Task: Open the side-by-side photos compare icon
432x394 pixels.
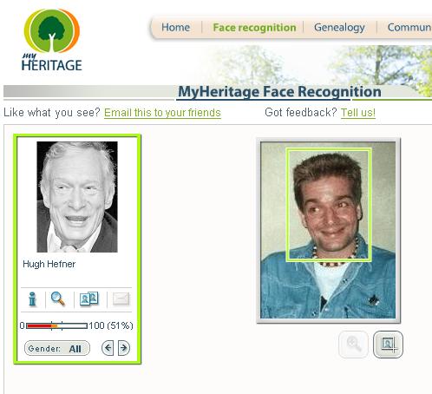Action: (89, 299)
